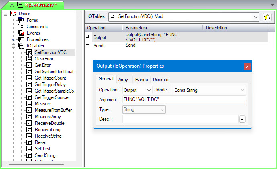Click the Forms node icon in tree

click(x=21, y=20)
